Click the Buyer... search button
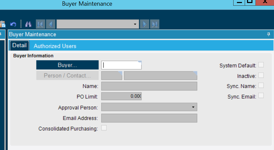This screenshot has width=274, height=150. 67,65
